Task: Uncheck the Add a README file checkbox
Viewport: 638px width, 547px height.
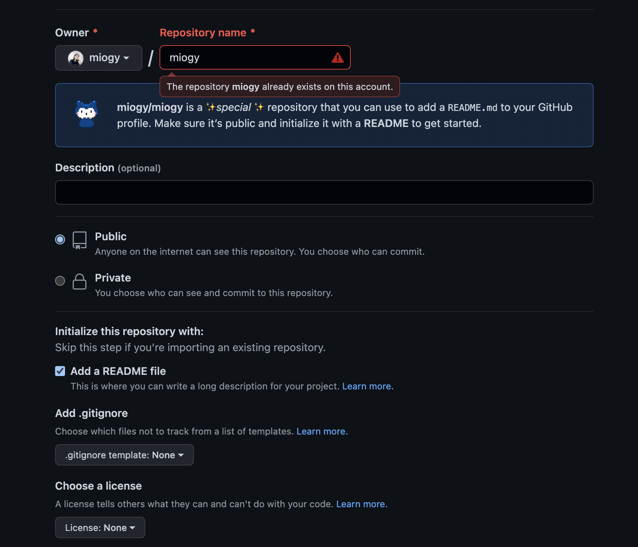Action: click(x=60, y=371)
